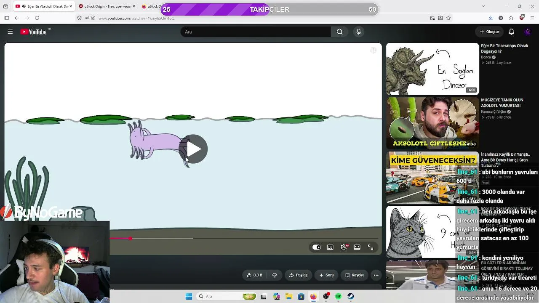Open the 'Kime Güveneceksin?' video thumbnail
539x303 pixels.
[x=432, y=178]
